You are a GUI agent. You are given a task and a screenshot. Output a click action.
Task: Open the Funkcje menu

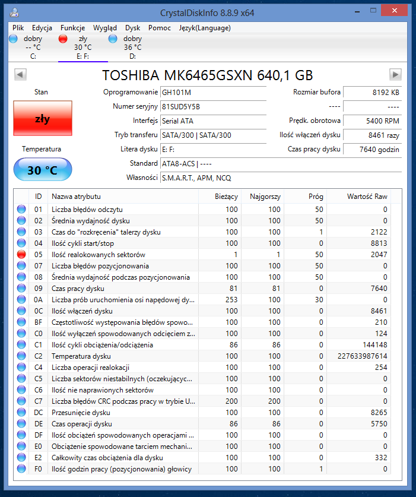[x=72, y=28]
